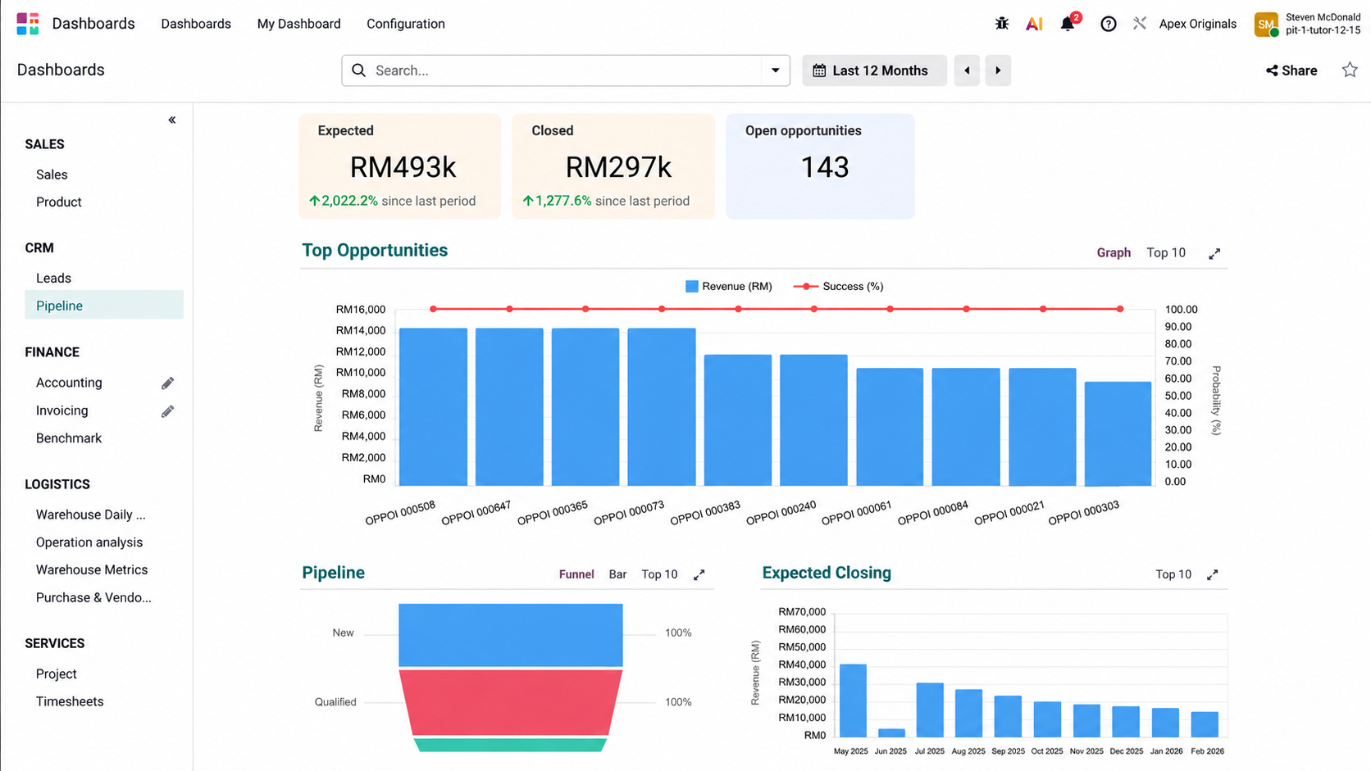Image resolution: width=1371 pixels, height=771 pixels.
Task: Select Sales dashboard in sidebar
Action: pos(52,175)
